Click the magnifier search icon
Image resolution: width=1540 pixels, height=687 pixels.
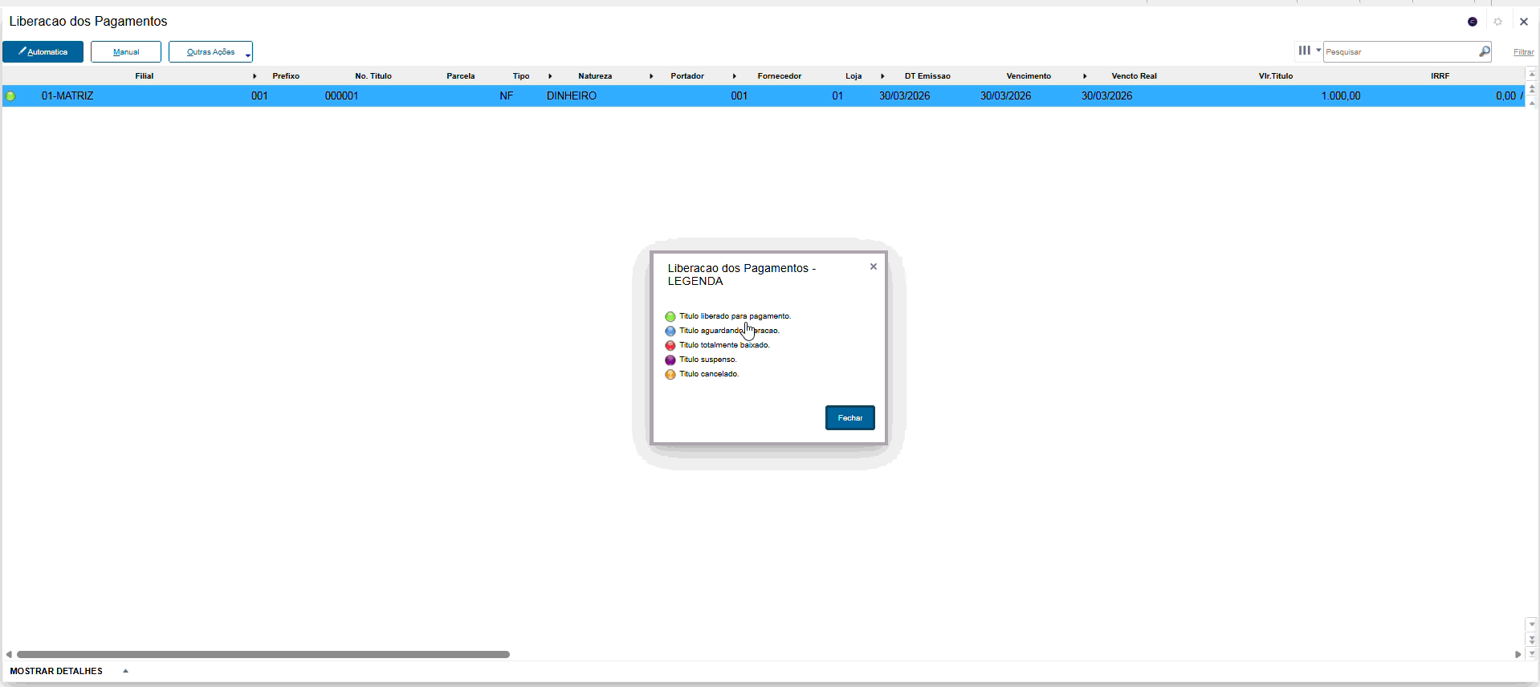(x=1485, y=51)
